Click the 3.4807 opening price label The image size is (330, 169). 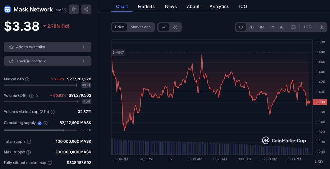[118, 52]
